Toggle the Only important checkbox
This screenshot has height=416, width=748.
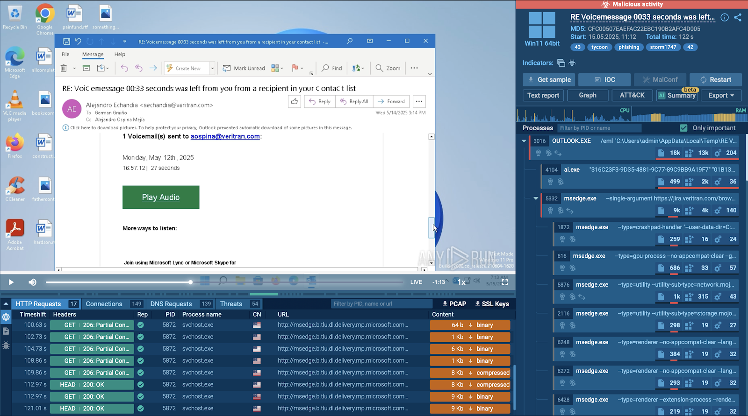pos(684,128)
